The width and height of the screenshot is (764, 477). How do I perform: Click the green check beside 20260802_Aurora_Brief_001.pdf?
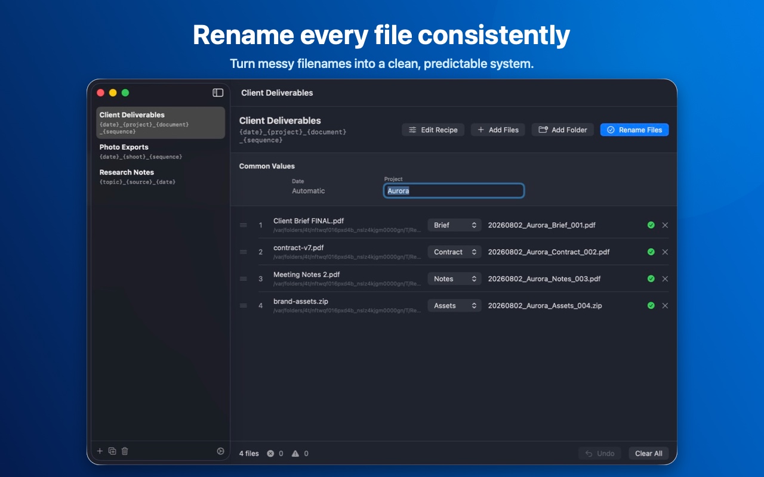tap(651, 225)
